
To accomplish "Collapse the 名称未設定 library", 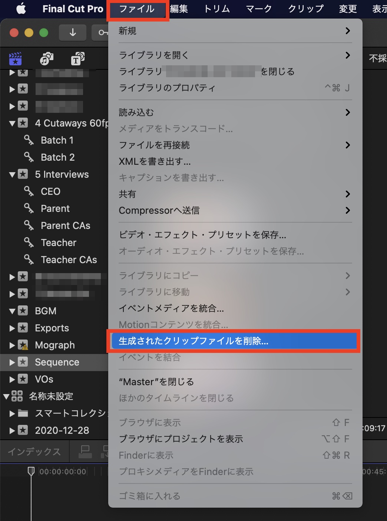I will coord(6,396).
